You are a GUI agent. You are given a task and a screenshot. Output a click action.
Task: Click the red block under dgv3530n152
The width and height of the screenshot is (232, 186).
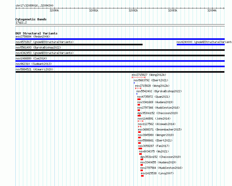(139, 116)
